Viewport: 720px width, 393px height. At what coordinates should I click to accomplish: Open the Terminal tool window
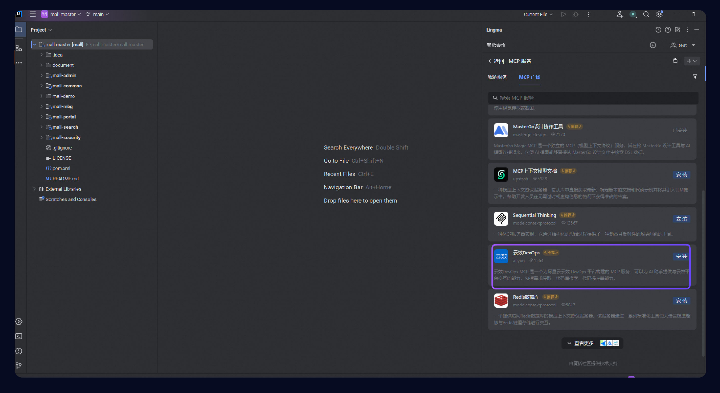[19, 336]
